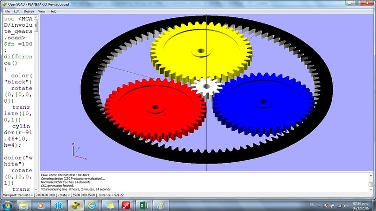The width and height of the screenshot is (376, 211).
Task: Click the console scroll down arrow
Action: click(x=371, y=189)
